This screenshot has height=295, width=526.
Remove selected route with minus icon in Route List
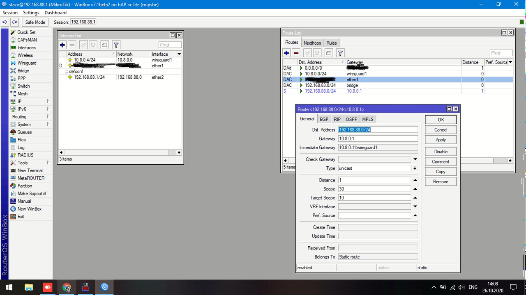pyautogui.click(x=296, y=53)
